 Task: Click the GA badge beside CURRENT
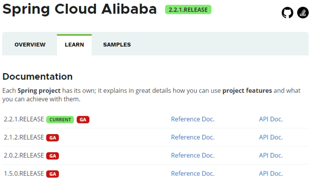pos(83,119)
